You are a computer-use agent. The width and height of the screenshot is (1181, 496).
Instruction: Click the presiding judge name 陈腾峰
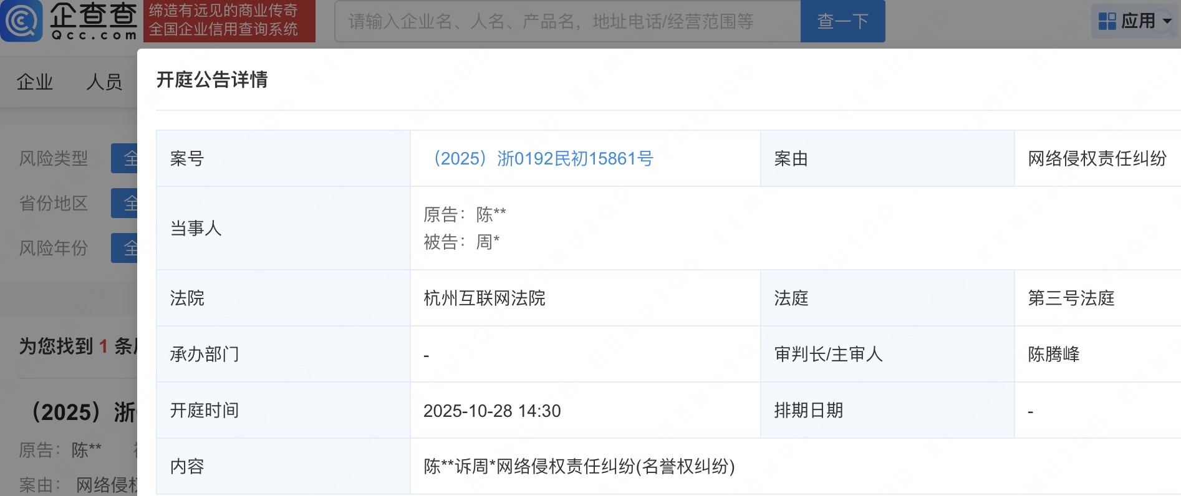[1053, 355]
